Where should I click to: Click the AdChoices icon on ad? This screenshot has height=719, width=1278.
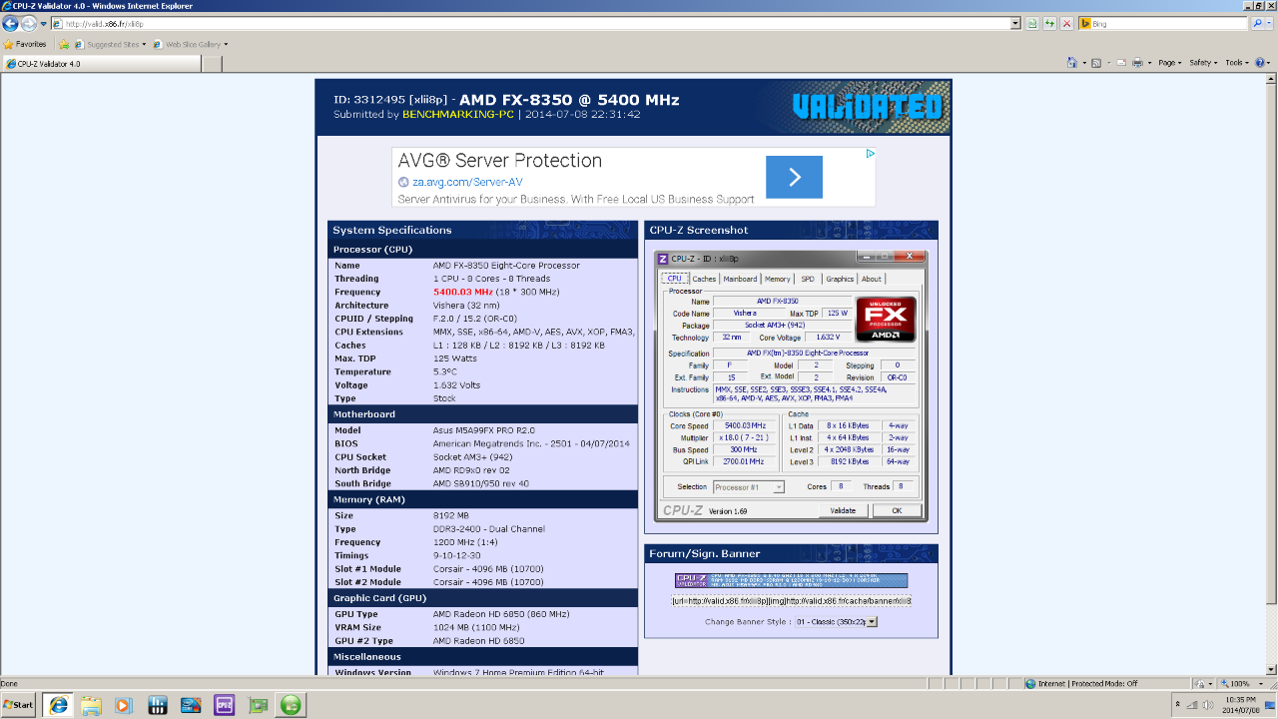(x=871, y=153)
